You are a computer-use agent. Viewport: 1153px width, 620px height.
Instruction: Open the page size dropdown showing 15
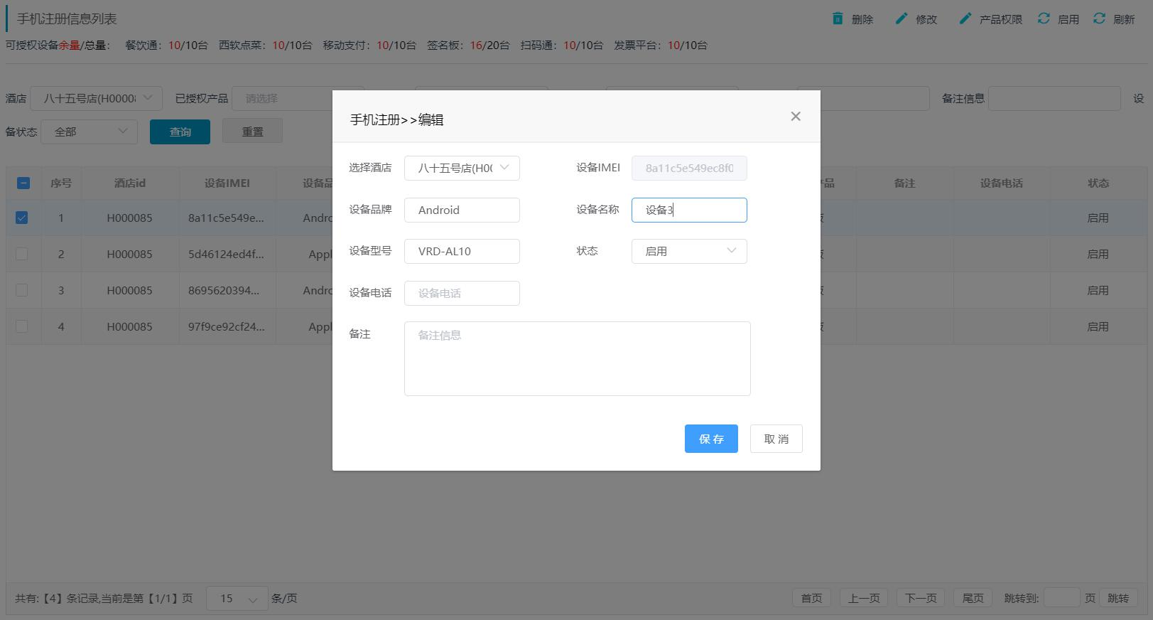[237, 599]
